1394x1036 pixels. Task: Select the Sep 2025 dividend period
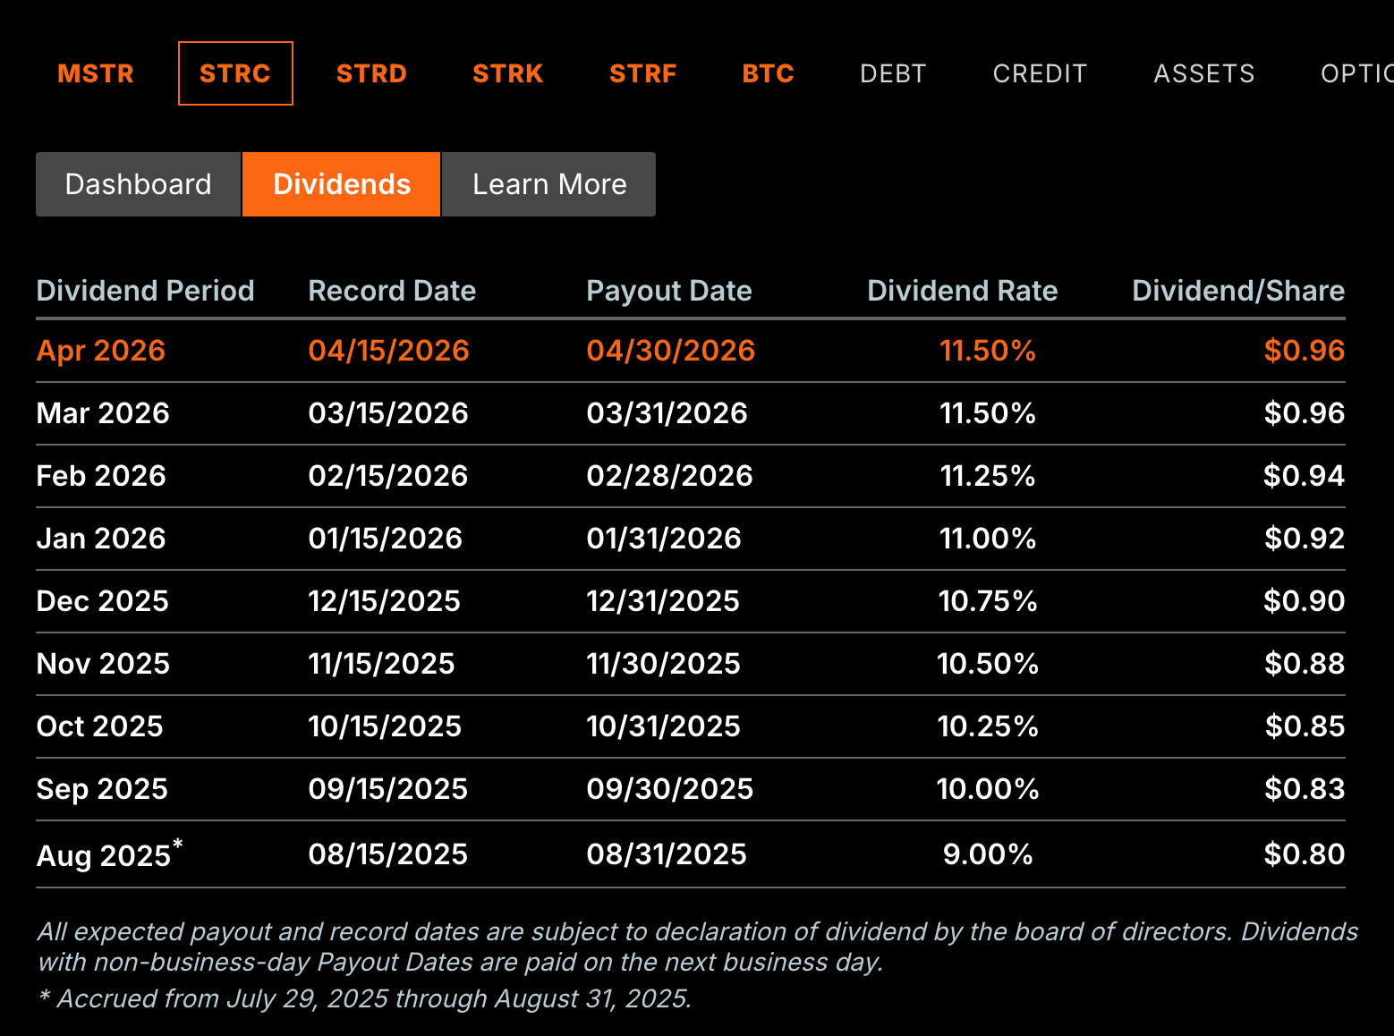102,789
